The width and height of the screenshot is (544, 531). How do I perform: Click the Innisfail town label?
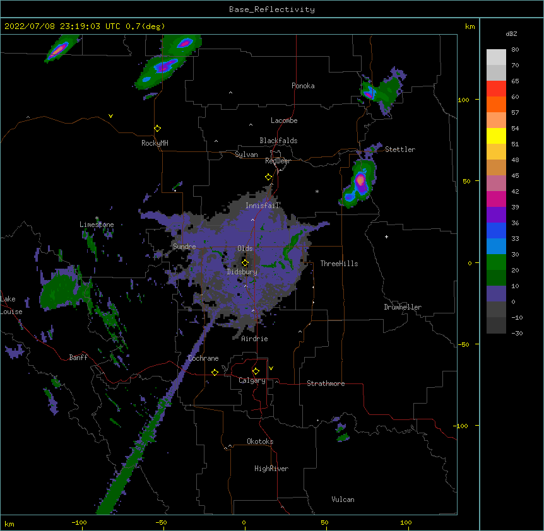point(263,206)
